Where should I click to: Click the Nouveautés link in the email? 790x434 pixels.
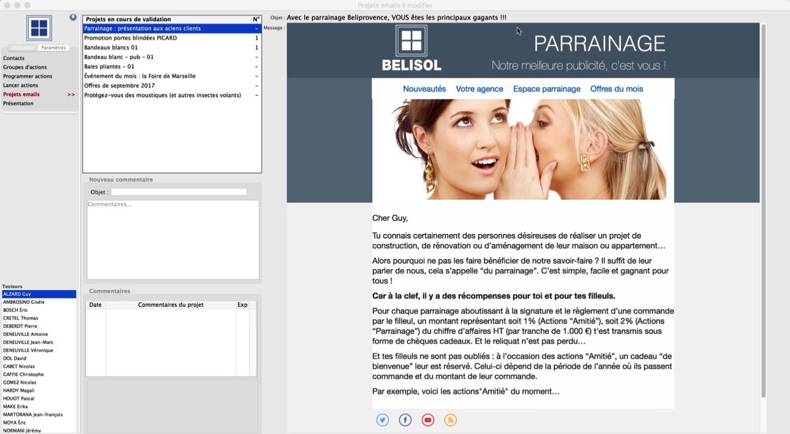tap(424, 89)
